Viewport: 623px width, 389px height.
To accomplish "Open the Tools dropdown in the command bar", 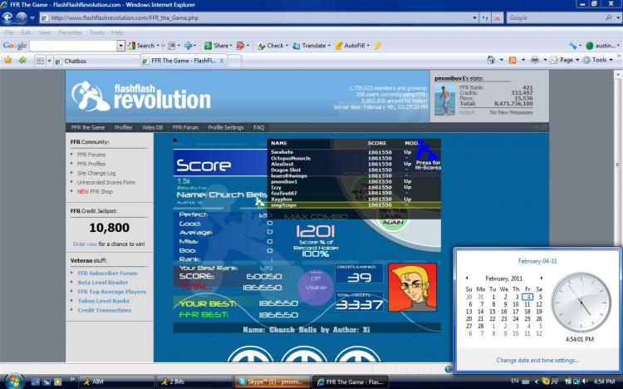I will 598,60.
